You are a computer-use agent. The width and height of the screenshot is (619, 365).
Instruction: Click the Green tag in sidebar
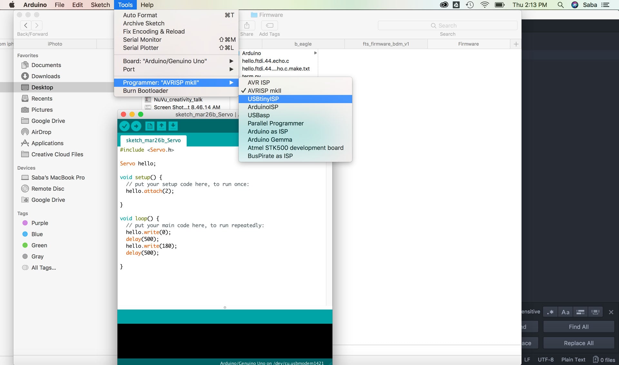(39, 245)
